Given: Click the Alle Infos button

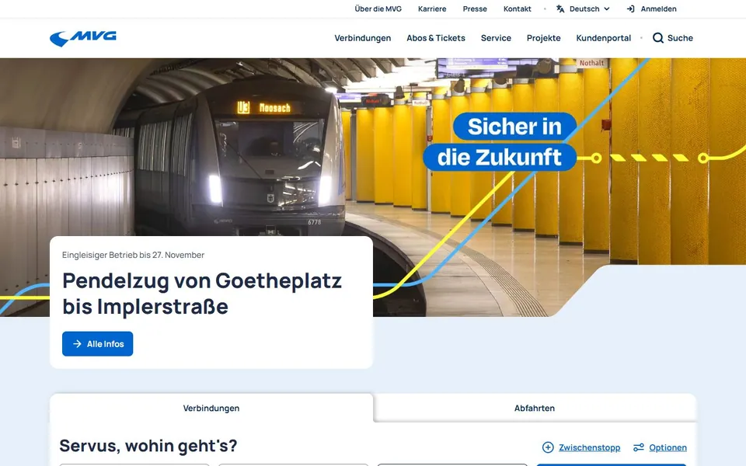Looking at the screenshot, I should pos(98,344).
